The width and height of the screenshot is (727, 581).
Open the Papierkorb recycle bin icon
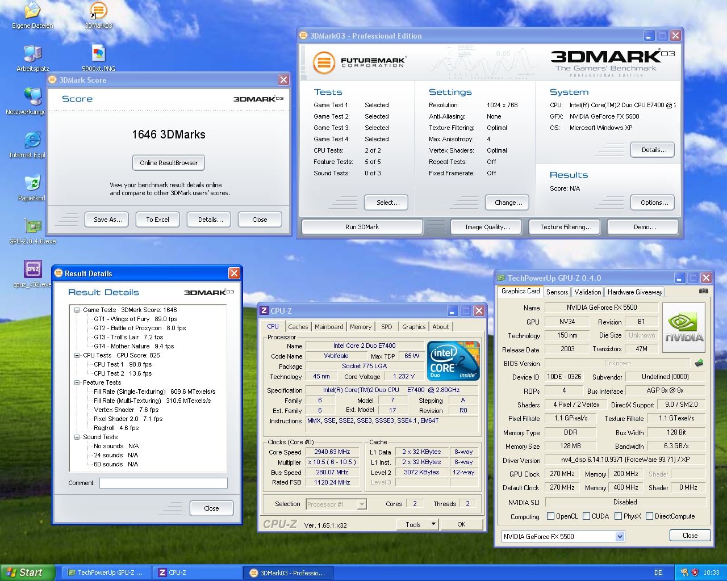(x=32, y=188)
